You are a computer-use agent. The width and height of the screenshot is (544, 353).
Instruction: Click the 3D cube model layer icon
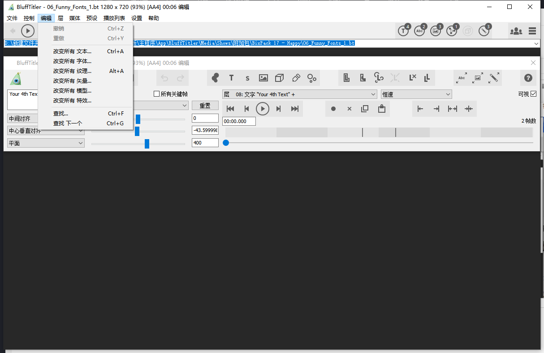(x=280, y=78)
